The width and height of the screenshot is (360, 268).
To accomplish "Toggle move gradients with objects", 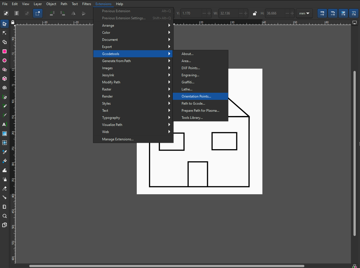I will click(x=343, y=13).
